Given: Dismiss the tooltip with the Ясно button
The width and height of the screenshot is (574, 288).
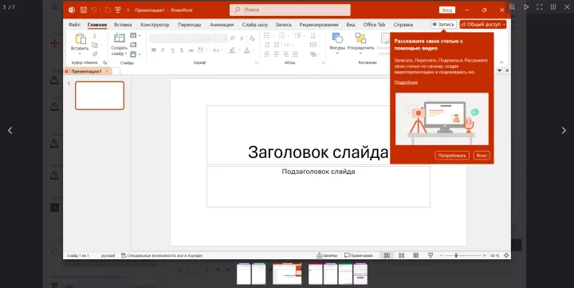Looking at the screenshot, I should click(482, 156).
